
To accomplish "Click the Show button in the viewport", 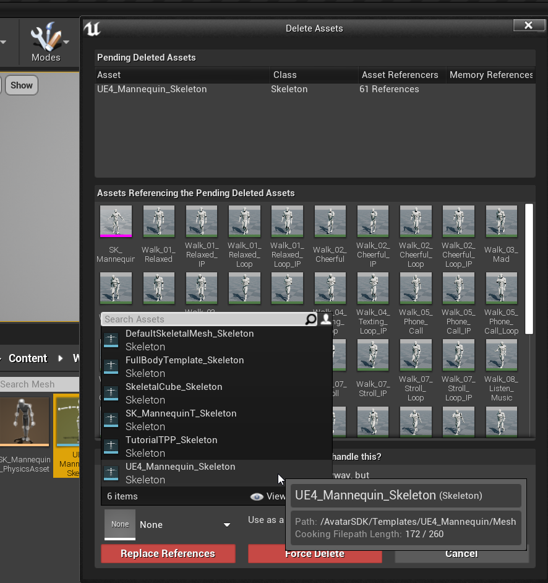I will click(22, 85).
